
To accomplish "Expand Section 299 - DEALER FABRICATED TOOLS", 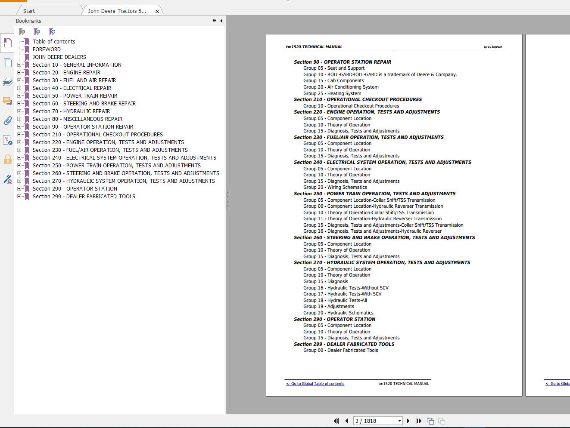I will pos(19,197).
